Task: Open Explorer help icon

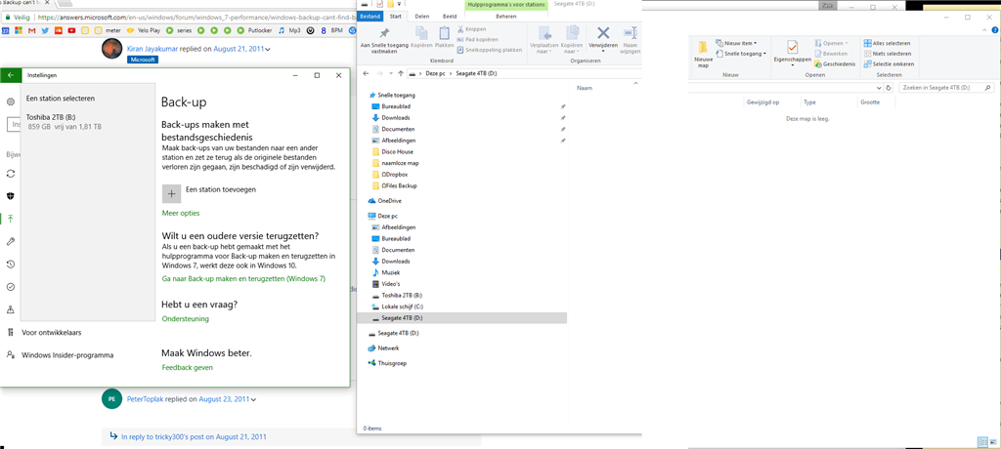Action: coord(993,30)
